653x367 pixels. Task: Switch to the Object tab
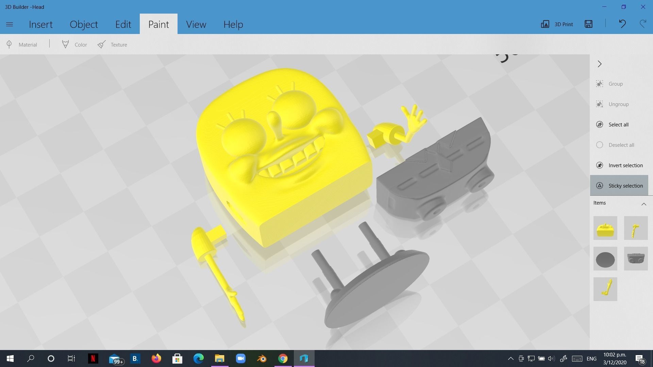point(84,24)
